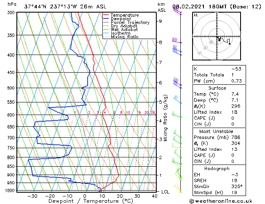This screenshot has height=204, width=265.
Task: Click the pink mixing ratio label 25
Action: pos(153,112)
